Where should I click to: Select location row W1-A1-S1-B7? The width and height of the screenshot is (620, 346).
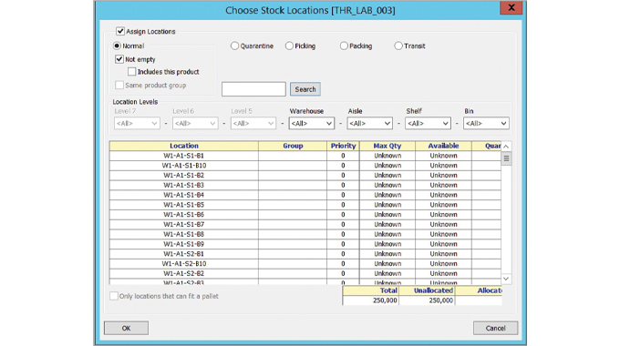pos(305,224)
